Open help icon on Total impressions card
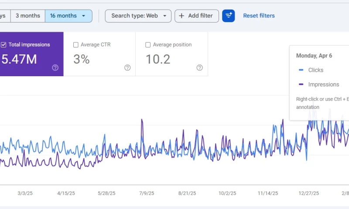The width and height of the screenshot is (349, 209). [x=55, y=67]
